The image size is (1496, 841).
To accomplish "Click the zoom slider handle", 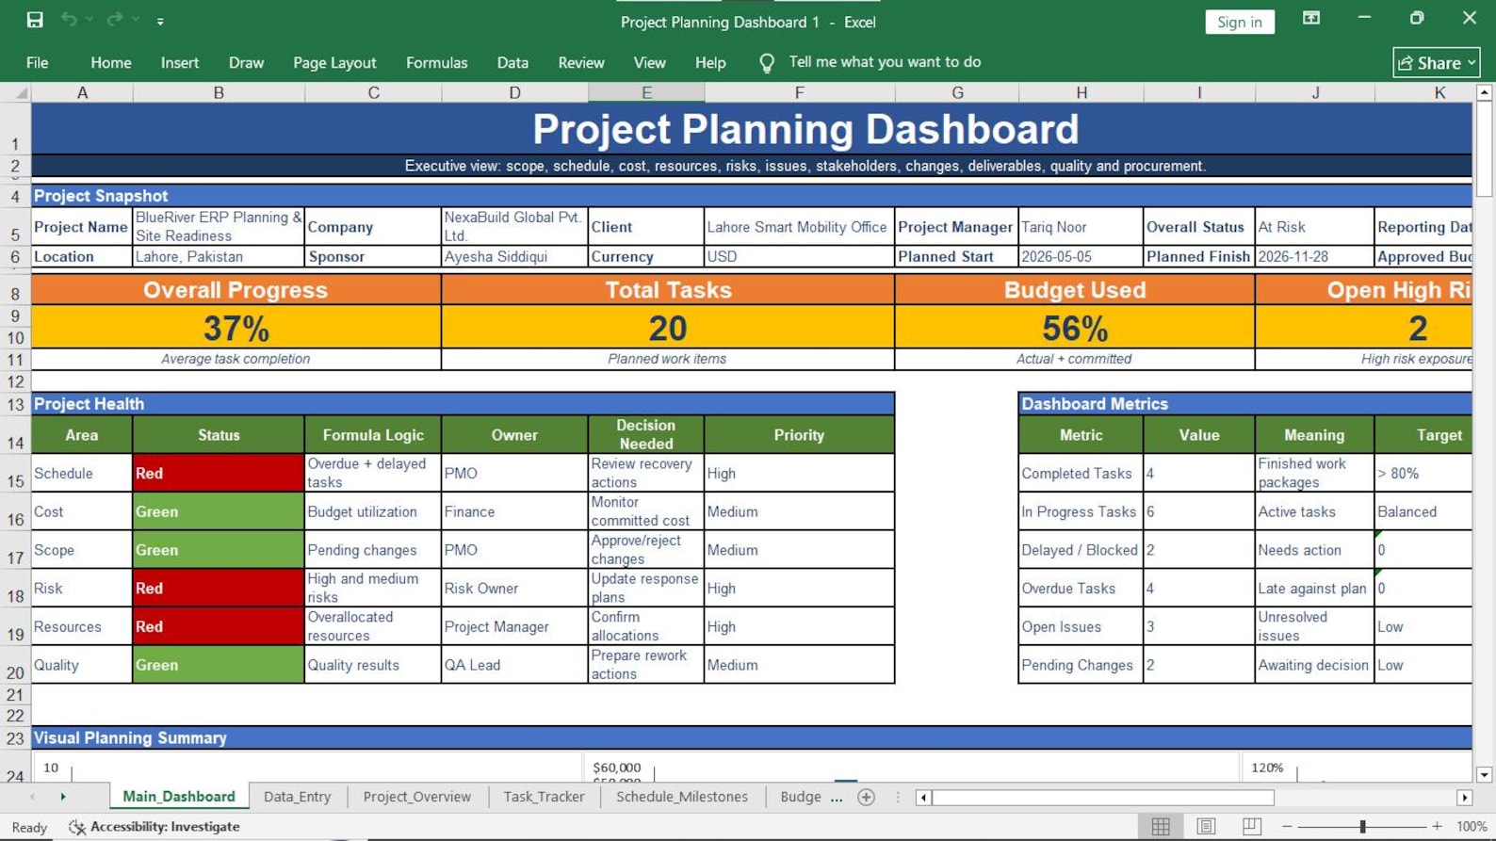I will (x=1362, y=827).
